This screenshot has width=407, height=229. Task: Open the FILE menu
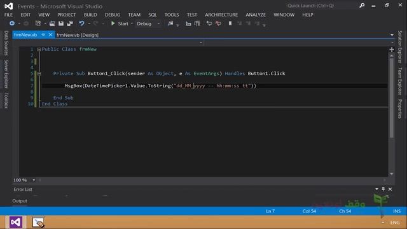coord(8,15)
